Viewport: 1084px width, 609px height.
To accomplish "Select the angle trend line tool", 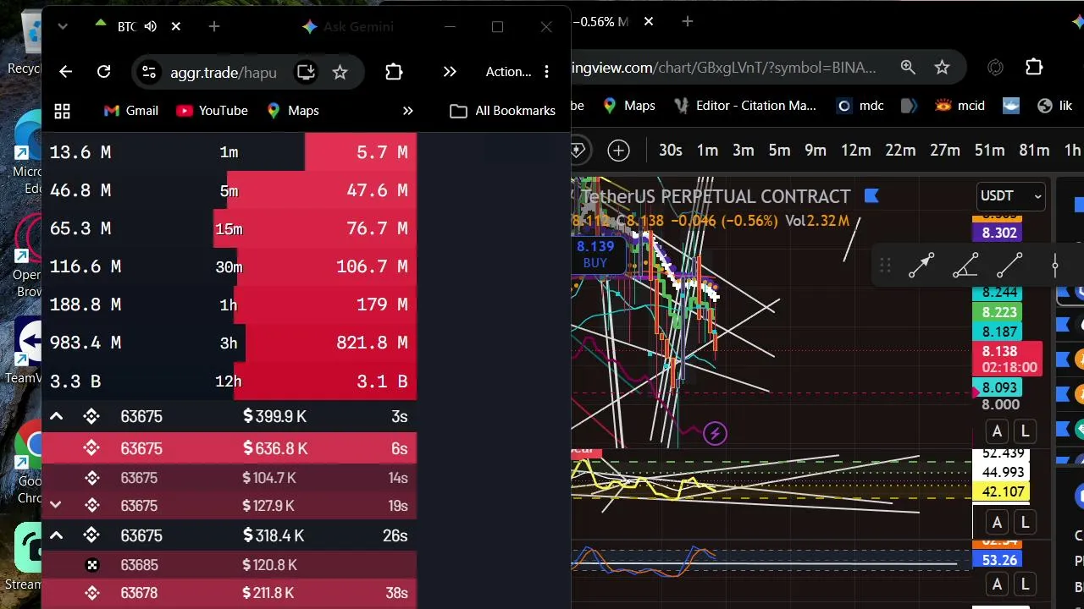I will point(965,266).
